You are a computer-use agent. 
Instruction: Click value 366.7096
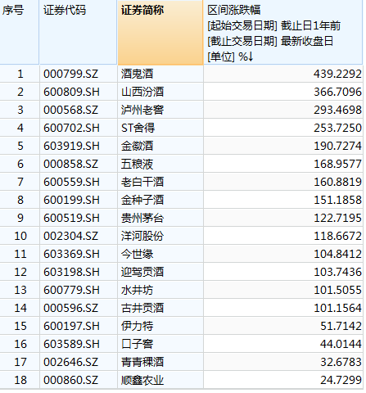337,92
